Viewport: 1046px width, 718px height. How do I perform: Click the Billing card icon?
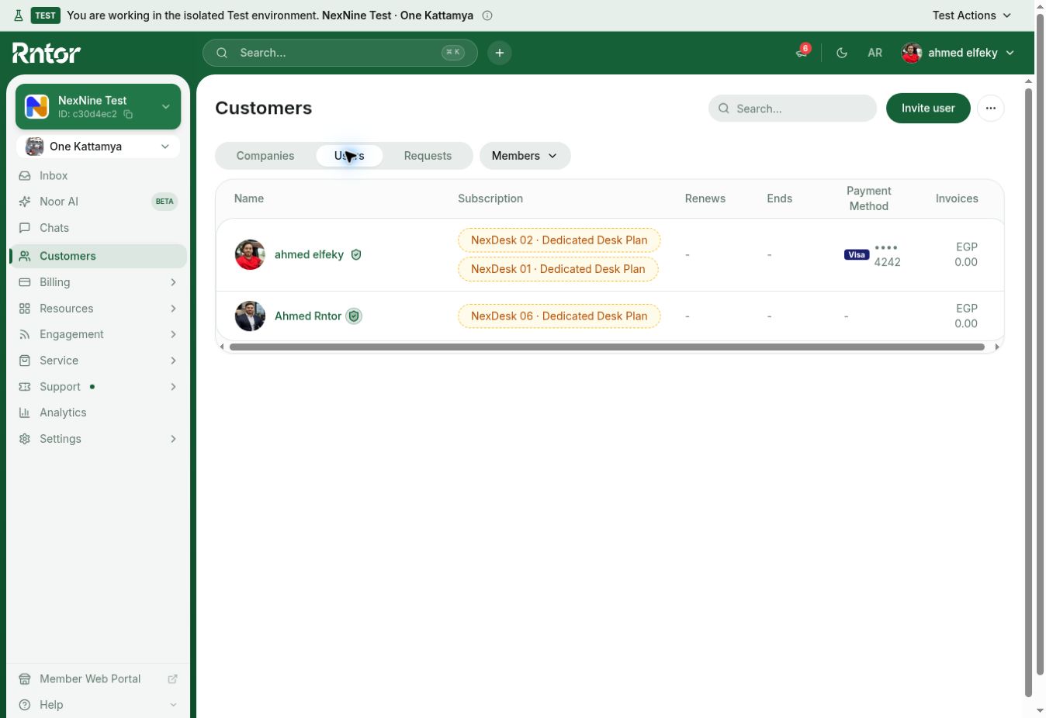(x=25, y=282)
